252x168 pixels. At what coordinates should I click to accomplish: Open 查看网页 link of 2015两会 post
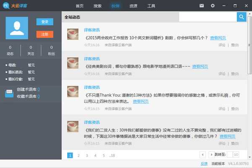[218, 38]
